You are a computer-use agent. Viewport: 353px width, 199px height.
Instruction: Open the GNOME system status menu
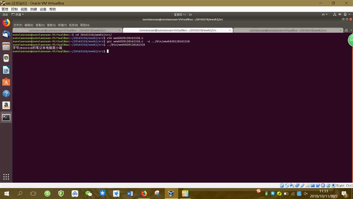click(x=342, y=14)
